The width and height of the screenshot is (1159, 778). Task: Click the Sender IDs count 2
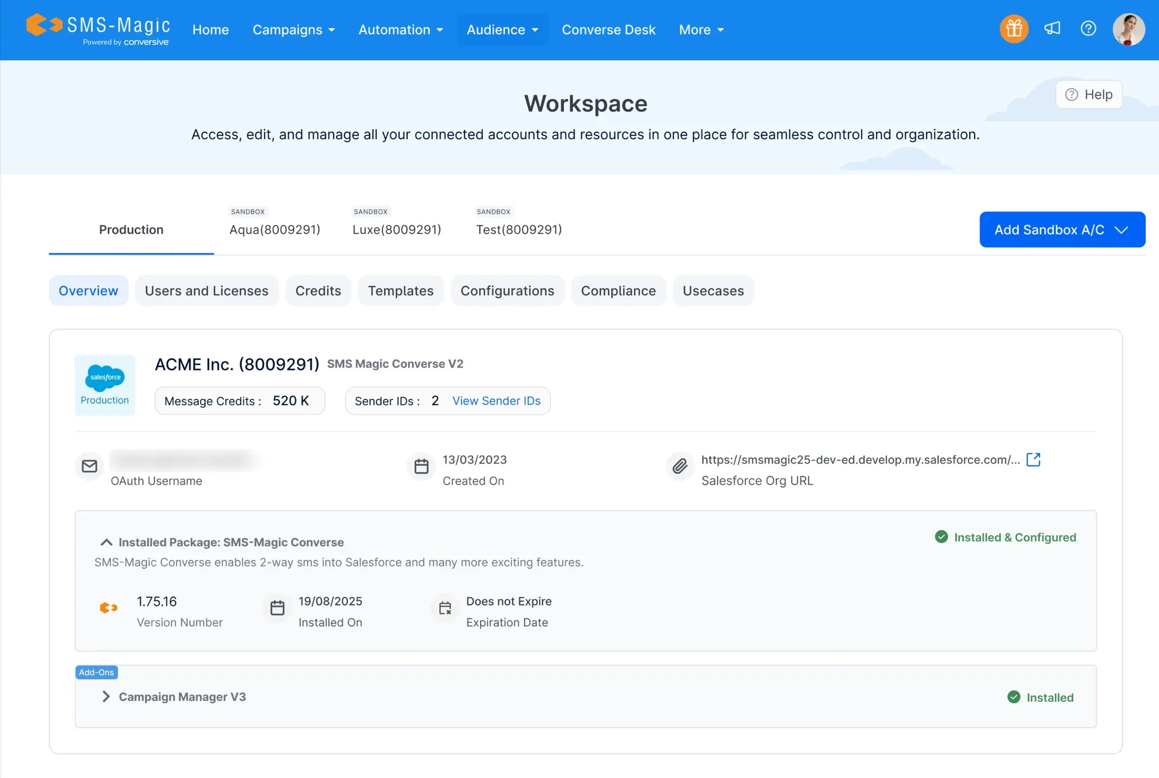[435, 401]
